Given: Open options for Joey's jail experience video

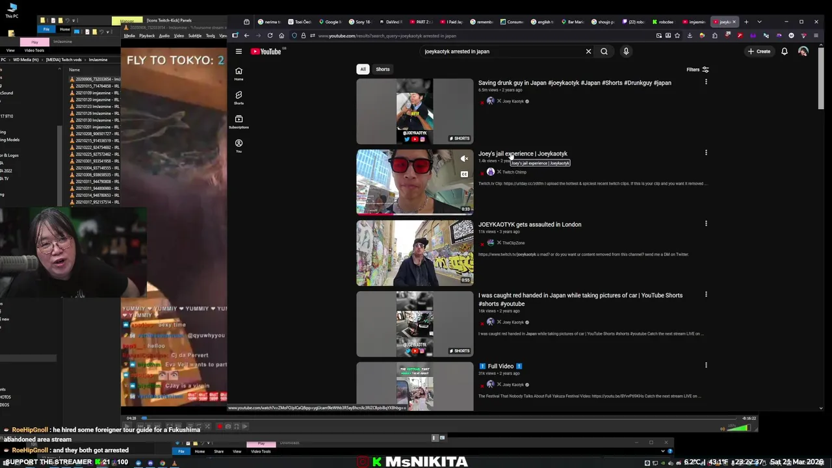Looking at the screenshot, I should point(706,153).
